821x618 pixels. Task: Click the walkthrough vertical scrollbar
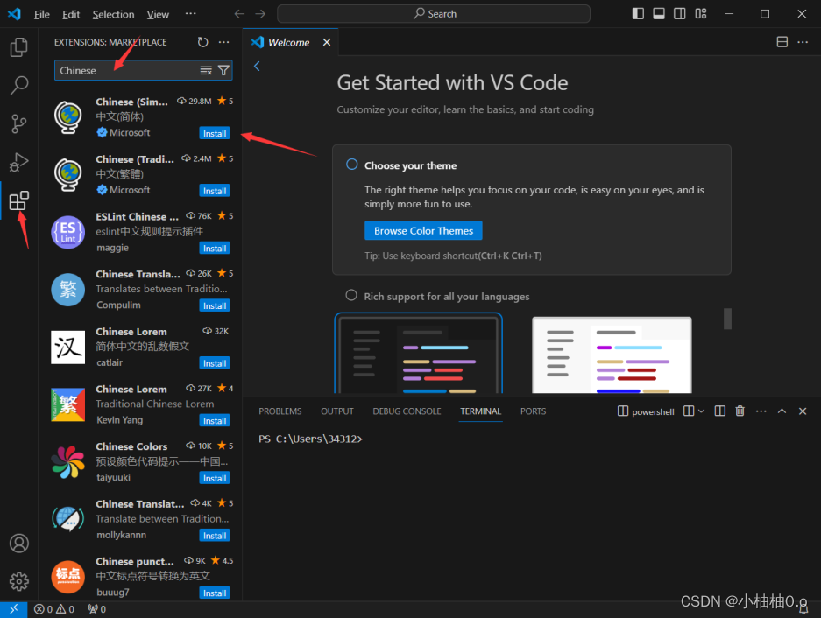[727, 319]
